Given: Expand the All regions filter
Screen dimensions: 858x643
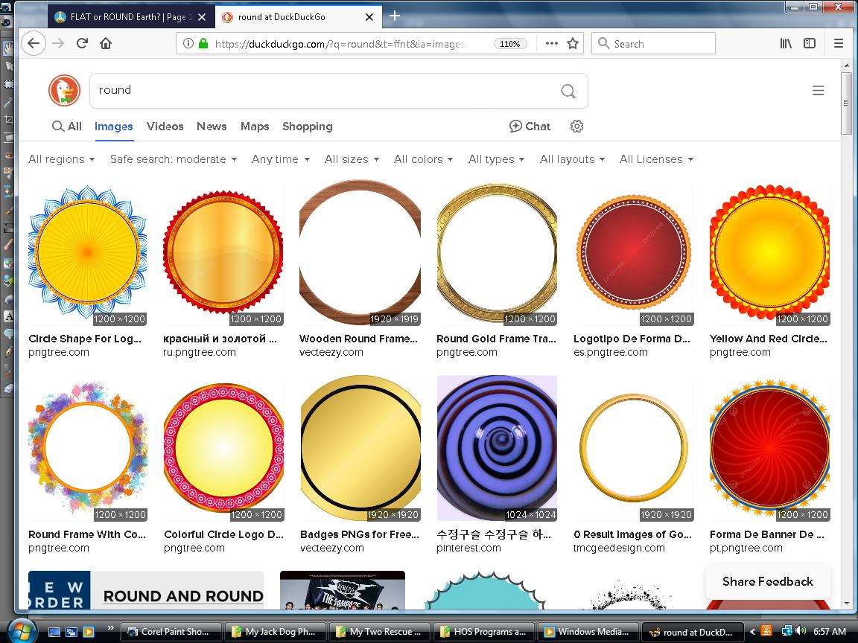Looking at the screenshot, I should pyautogui.click(x=61, y=159).
